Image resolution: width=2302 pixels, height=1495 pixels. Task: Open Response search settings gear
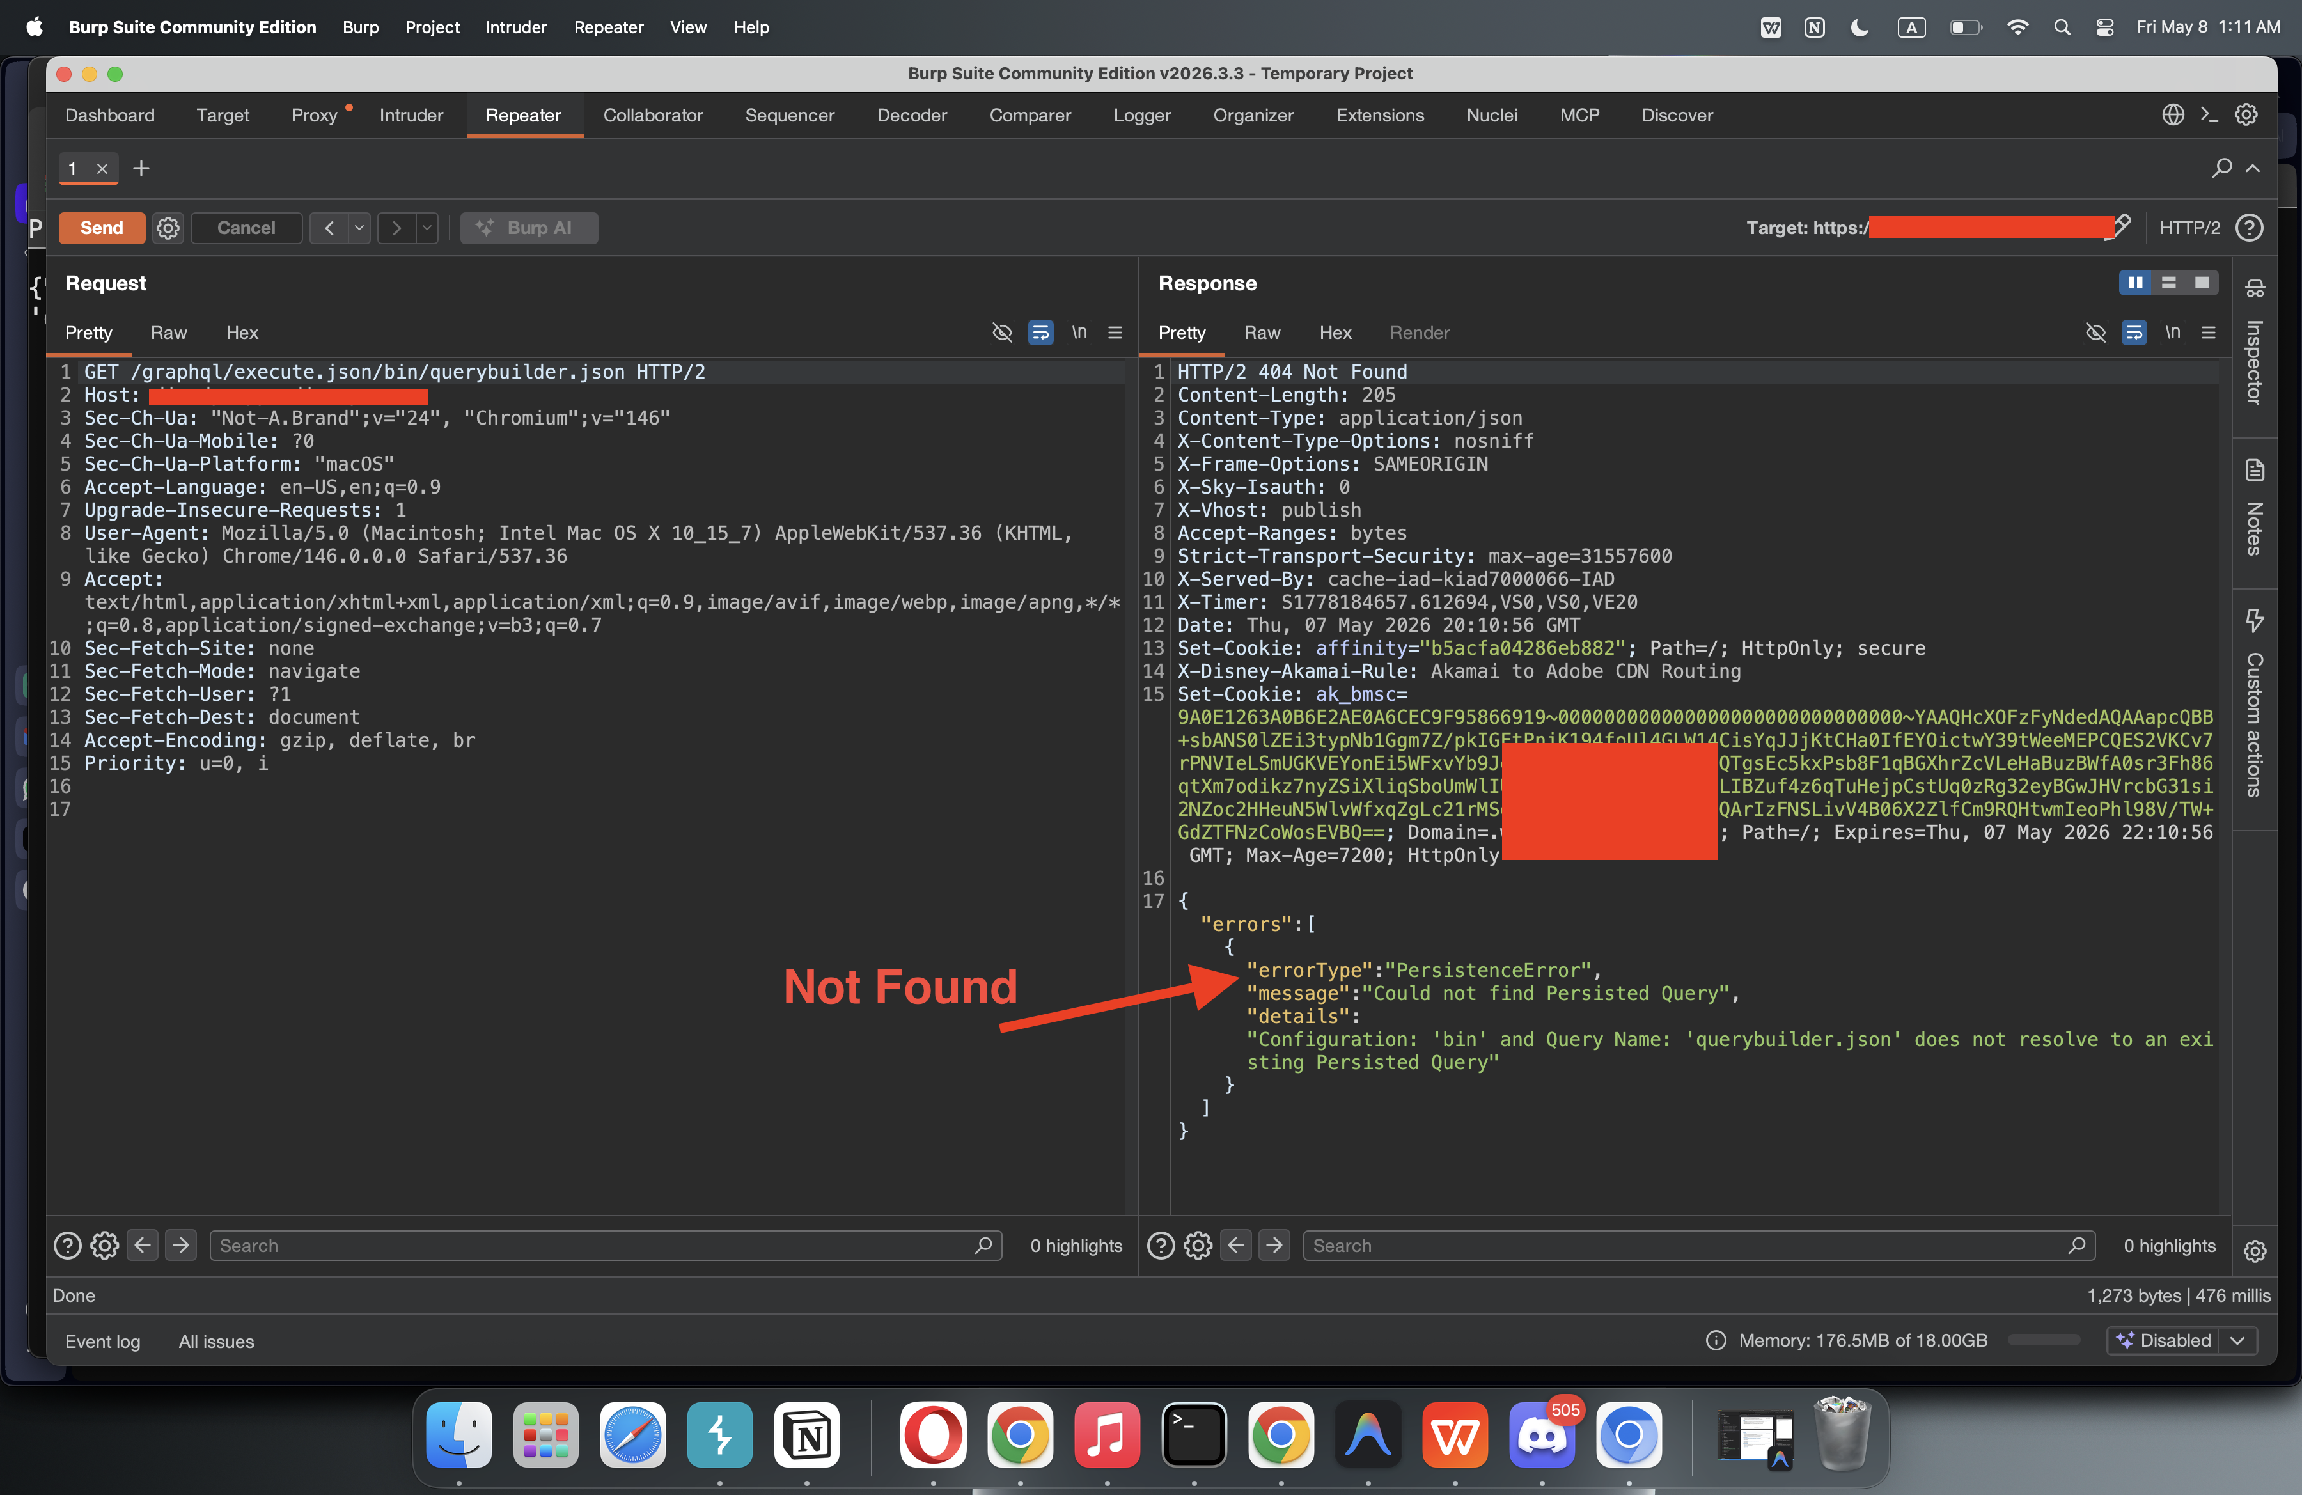coord(1198,1246)
